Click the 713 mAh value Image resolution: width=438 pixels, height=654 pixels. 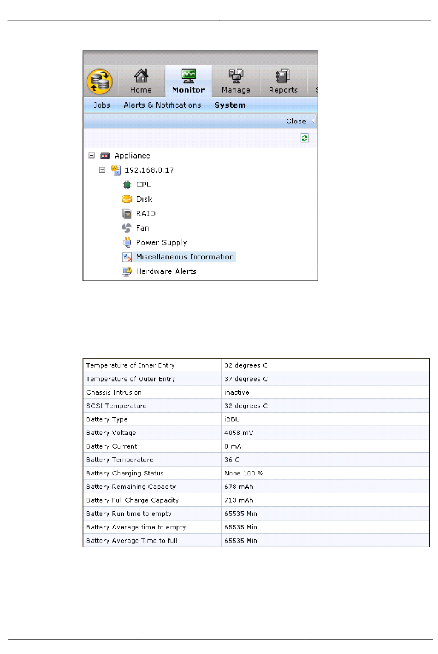coord(238,500)
